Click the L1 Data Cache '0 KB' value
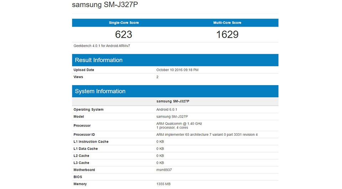The height and width of the screenshot is (189, 342). 160,149
